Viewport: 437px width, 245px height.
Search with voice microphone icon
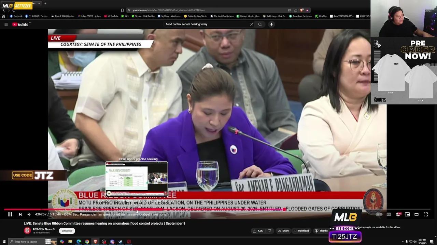coord(271,24)
